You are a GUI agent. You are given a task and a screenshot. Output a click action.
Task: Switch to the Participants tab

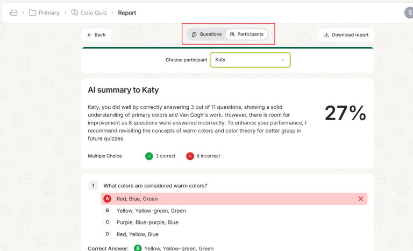[246, 34]
